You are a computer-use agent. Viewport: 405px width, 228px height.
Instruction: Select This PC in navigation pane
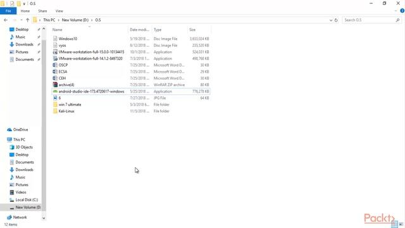(19, 139)
